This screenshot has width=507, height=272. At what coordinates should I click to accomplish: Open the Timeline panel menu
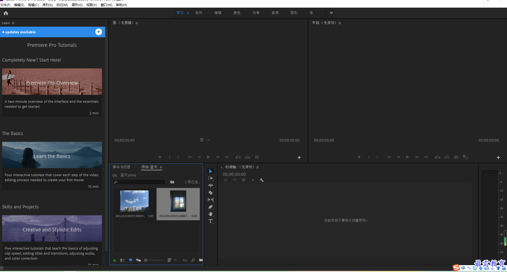coord(257,167)
